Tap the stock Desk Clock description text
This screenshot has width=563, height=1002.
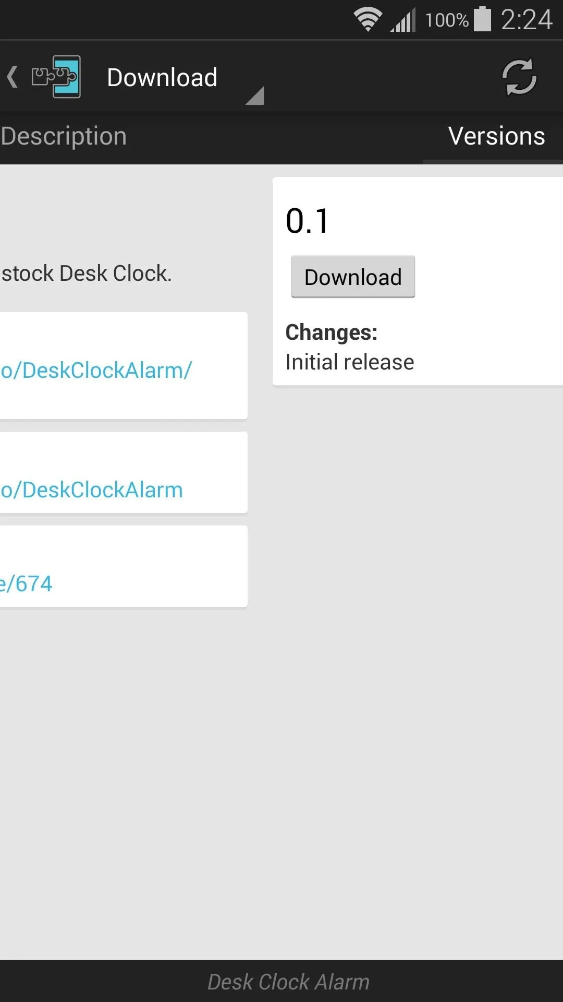86,273
